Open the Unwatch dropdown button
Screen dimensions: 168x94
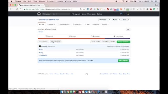tap(103, 20)
